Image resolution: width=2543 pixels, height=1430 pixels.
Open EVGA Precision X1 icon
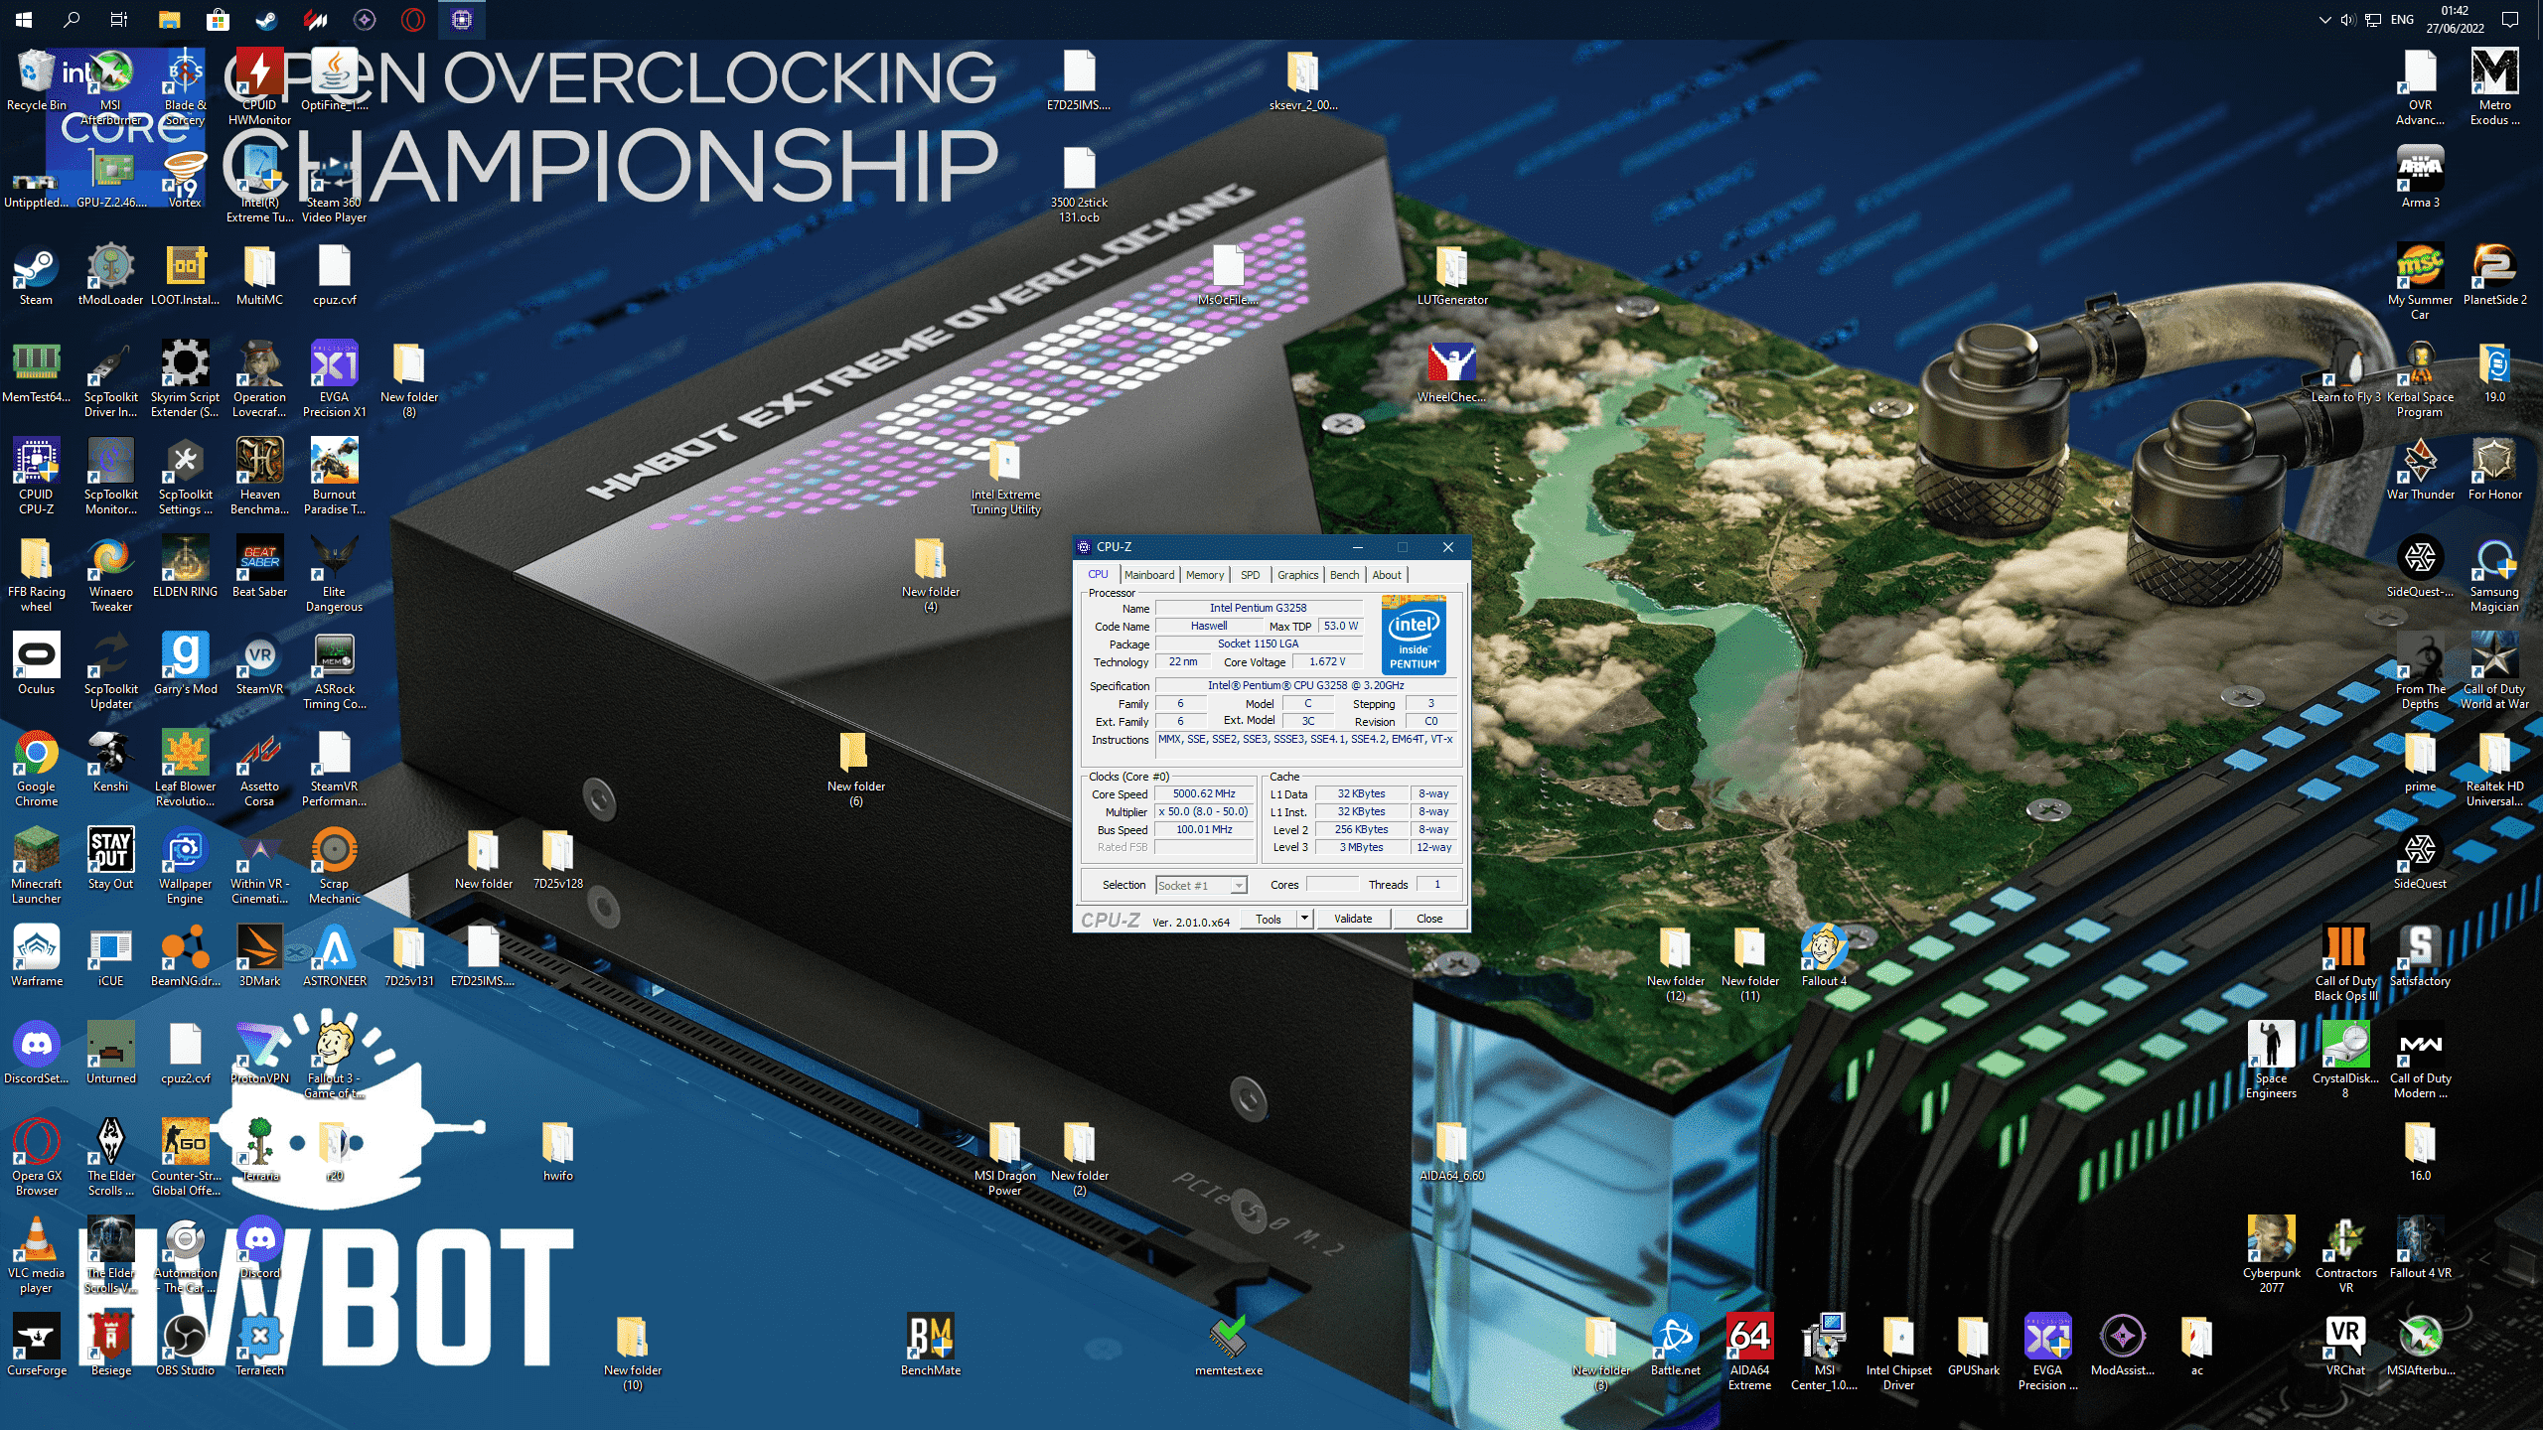tap(334, 379)
